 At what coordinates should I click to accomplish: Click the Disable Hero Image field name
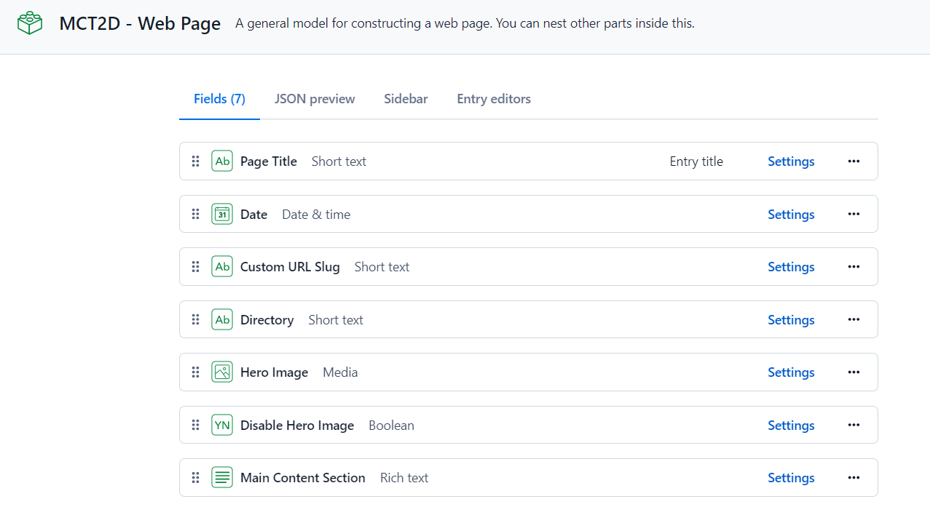pos(297,426)
